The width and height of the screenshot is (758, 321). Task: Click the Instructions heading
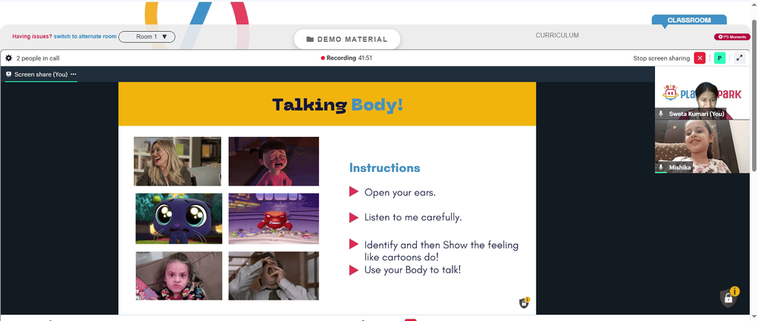385,168
